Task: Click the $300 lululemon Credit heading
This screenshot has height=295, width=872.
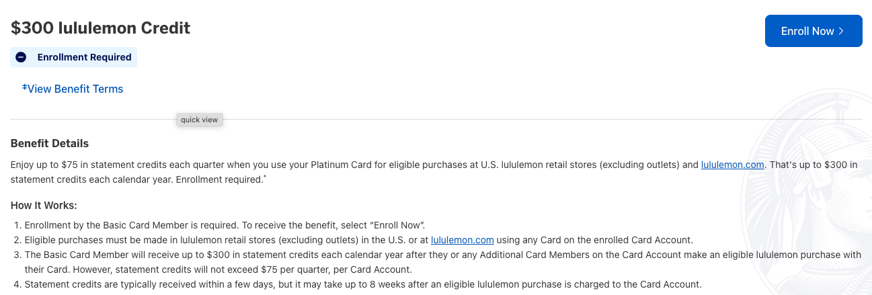Action: 101,28
